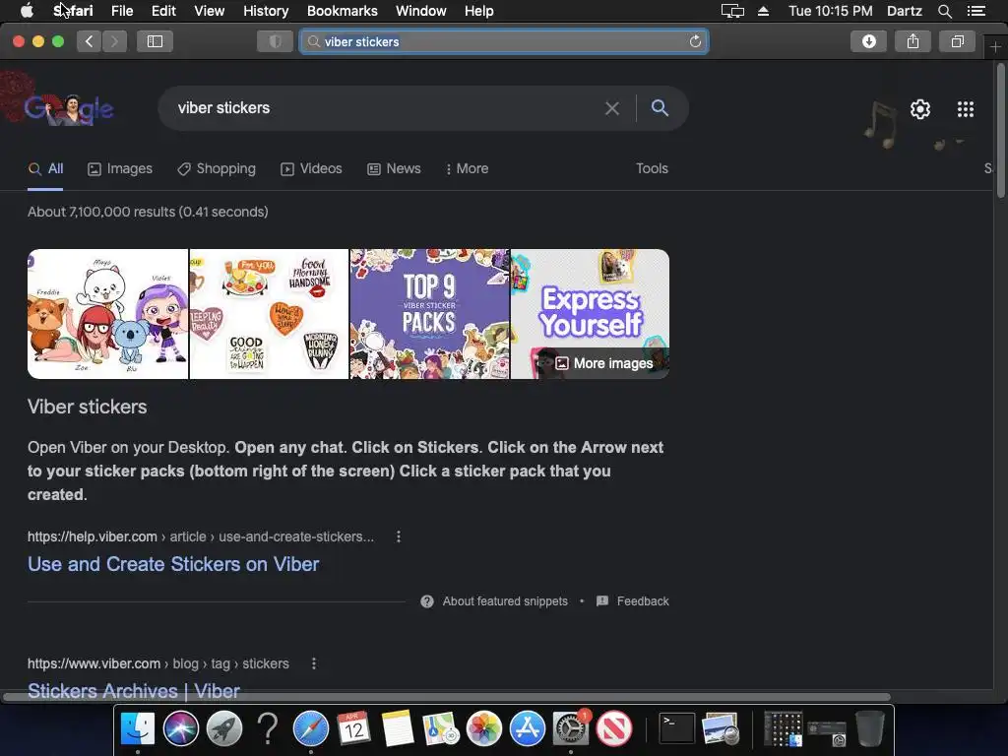Open the Share button in toolbar
Viewport: 1008px width, 756px height.
[913, 41]
